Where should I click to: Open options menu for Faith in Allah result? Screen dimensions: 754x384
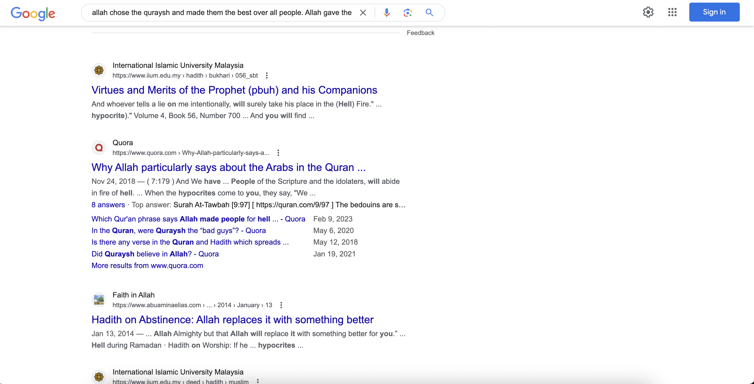pyautogui.click(x=281, y=305)
